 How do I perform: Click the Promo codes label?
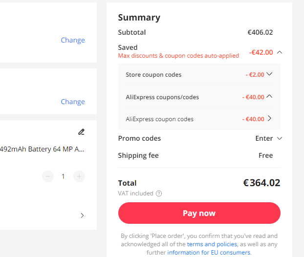point(139,138)
